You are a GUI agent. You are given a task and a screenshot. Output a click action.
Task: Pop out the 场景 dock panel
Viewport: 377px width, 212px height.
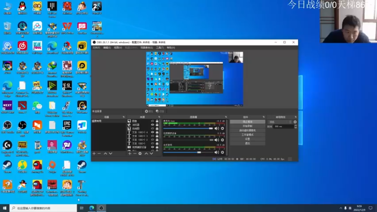point(123,117)
